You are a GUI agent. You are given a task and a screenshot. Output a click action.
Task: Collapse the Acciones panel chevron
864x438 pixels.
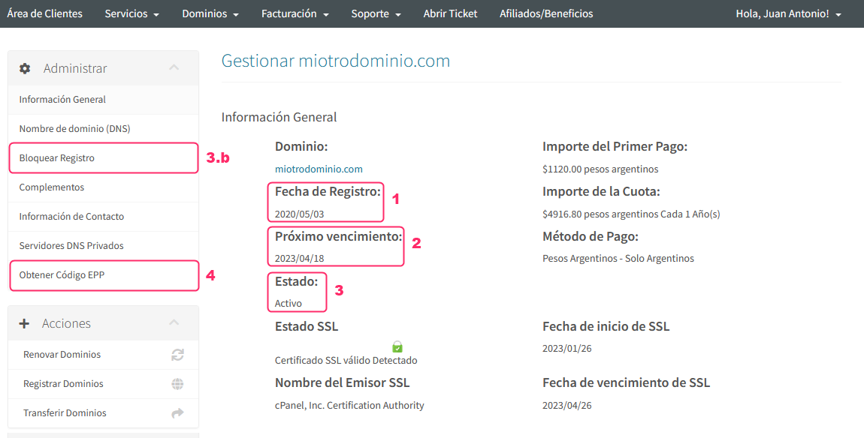(174, 323)
